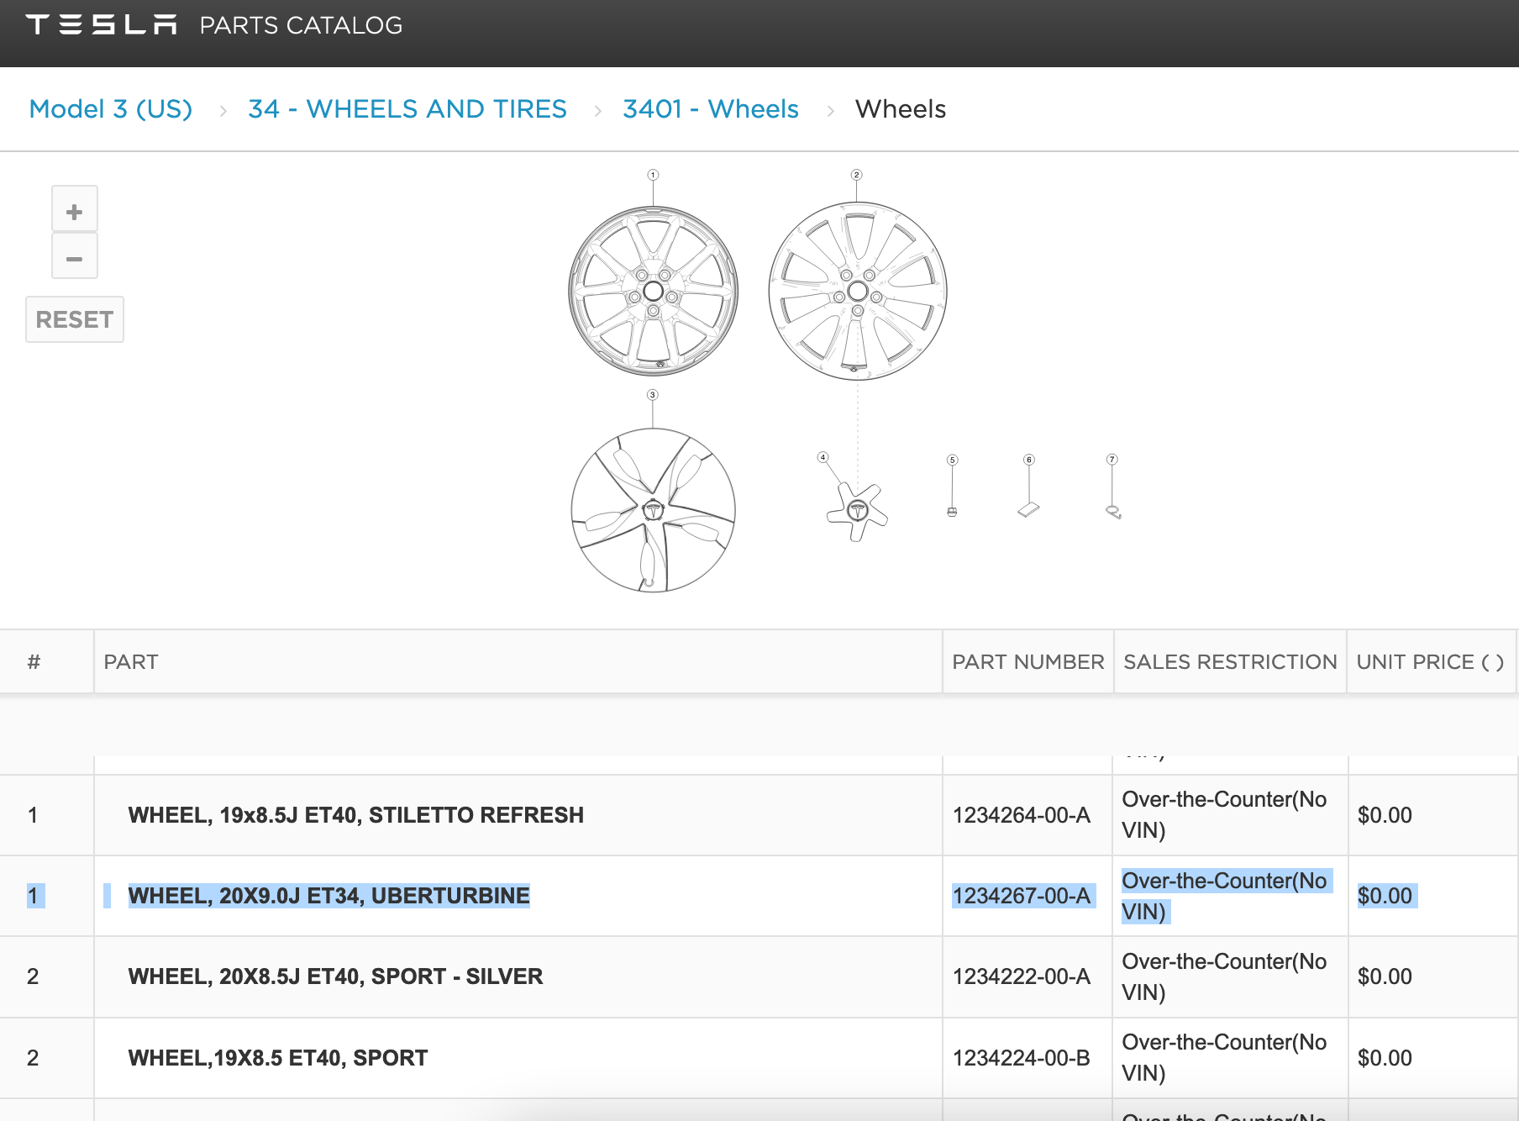Image resolution: width=1519 pixels, height=1121 pixels.
Task: Zoom in the diagram with plus button
Action: [75, 209]
